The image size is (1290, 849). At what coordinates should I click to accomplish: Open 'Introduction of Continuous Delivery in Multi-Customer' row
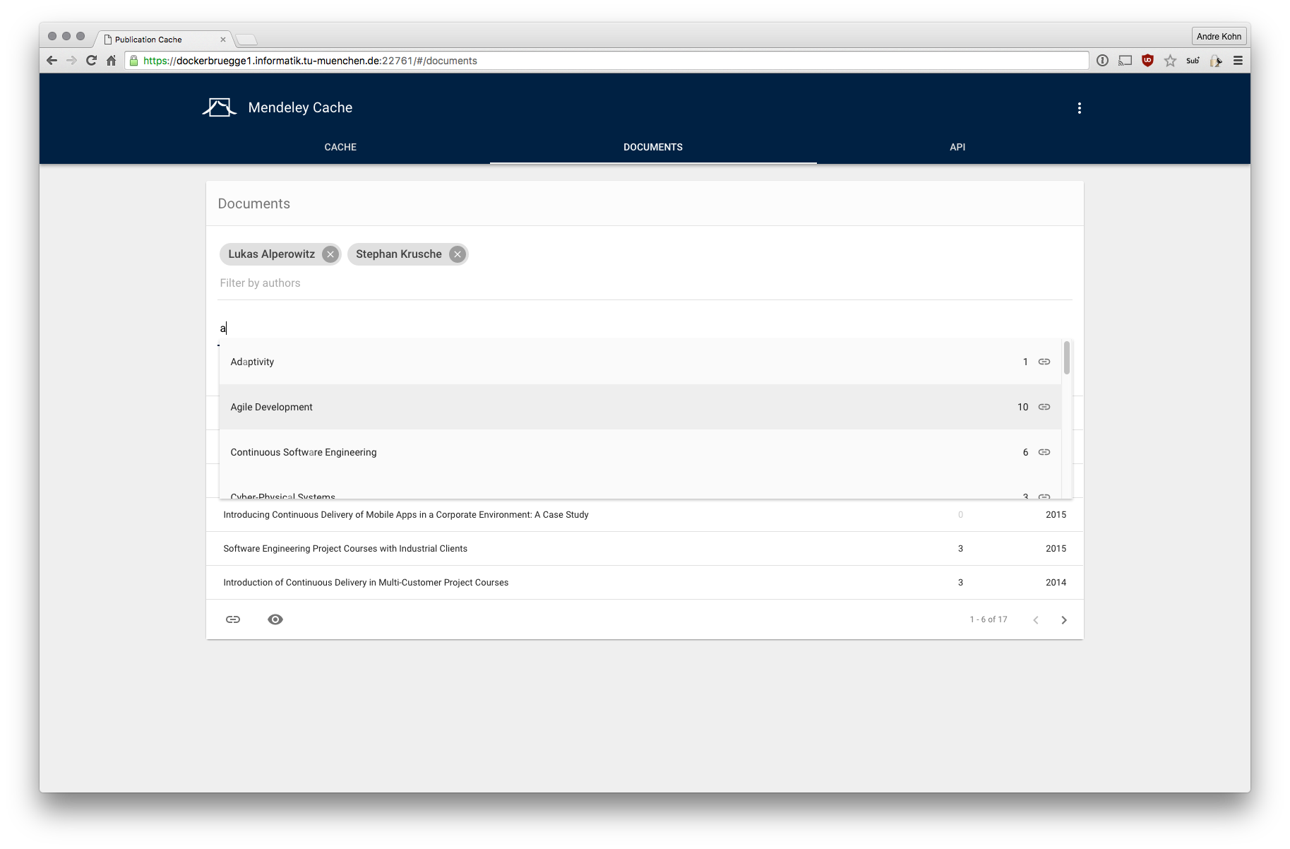pos(645,583)
